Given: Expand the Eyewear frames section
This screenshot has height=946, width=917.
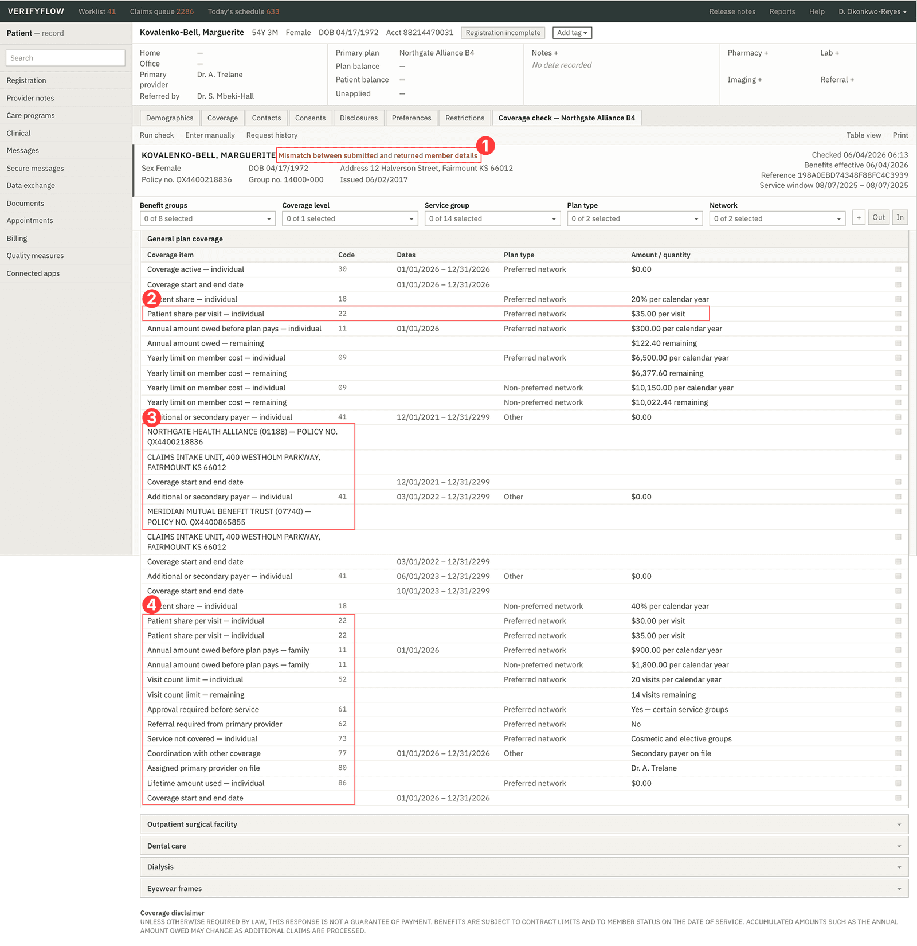Looking at the screenshot, I should tap(524, 889).
